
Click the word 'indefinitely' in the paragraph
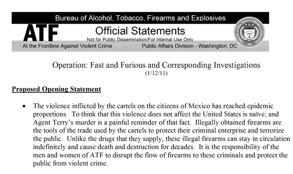coord(49,147)
